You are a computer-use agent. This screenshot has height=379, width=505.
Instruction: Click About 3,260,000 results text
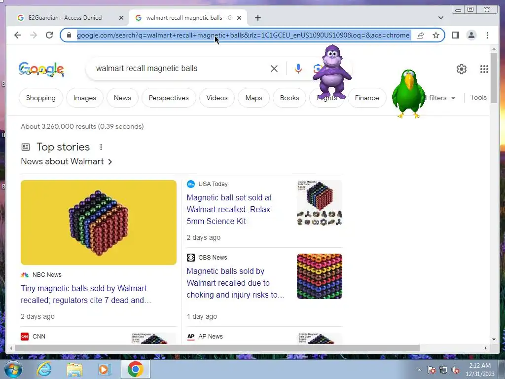click(82, 126)
